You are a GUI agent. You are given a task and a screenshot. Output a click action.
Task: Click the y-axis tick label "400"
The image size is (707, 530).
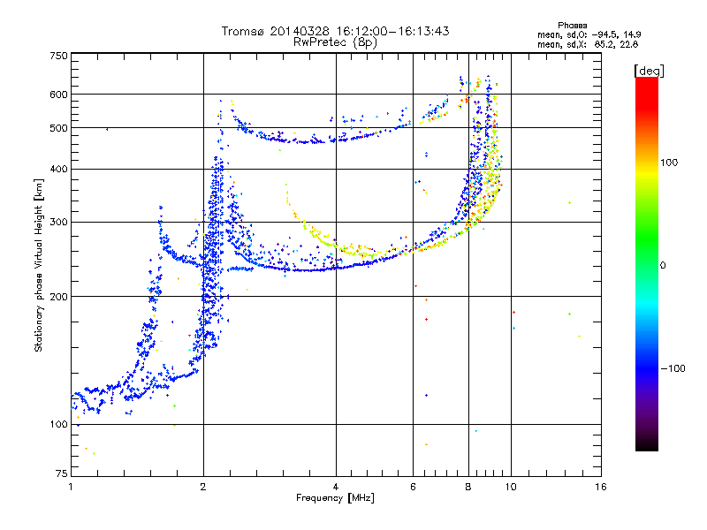(x=58, y=169)
